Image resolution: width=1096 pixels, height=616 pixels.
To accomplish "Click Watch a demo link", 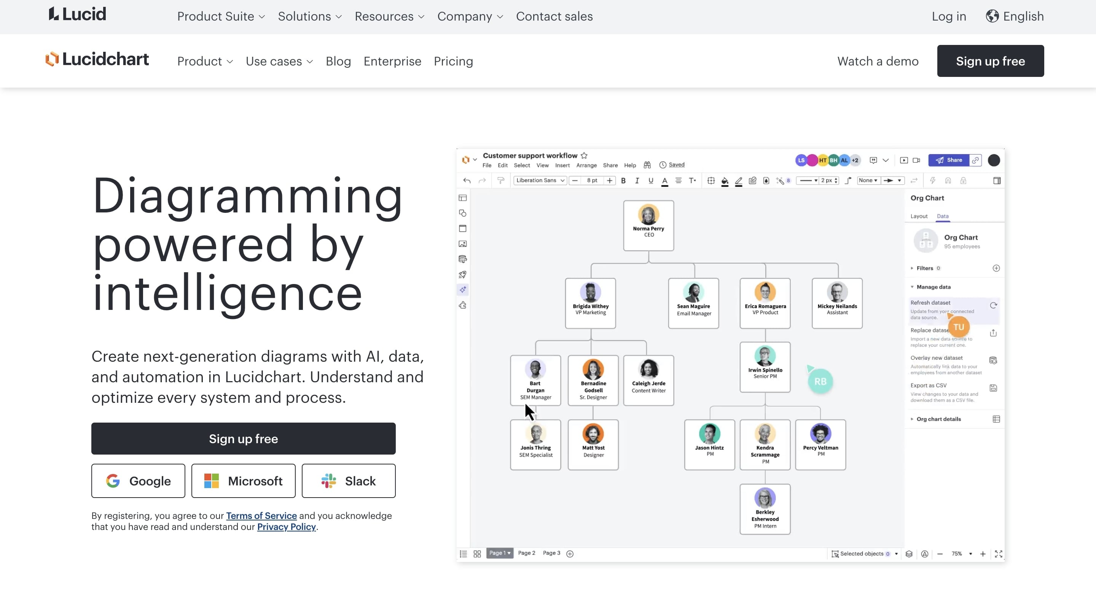I will pyautogui.click(x=878, y=61).
